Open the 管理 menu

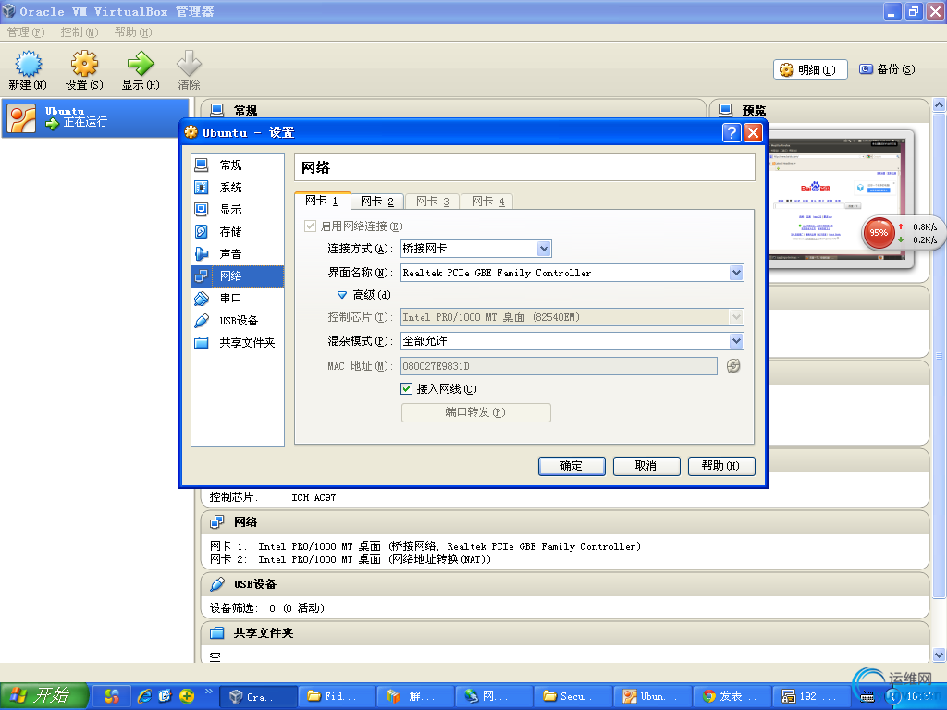(x=26, y=32)
